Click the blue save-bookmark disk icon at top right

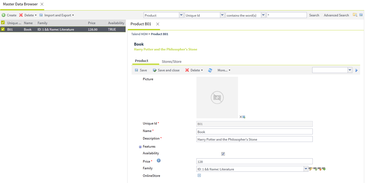361,15
